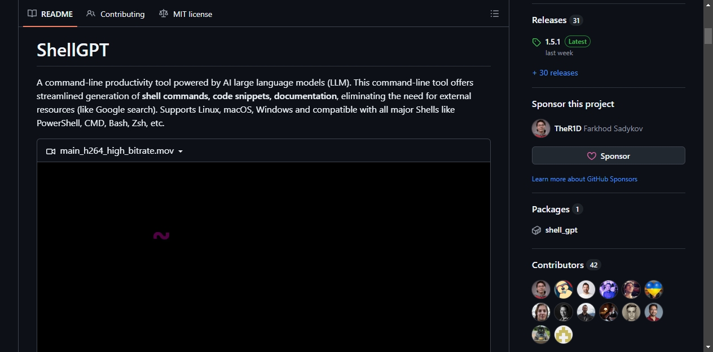Image resolution: width=713 pixels, height=352 pixels.
Task: Click the Sponsor button
Action: coord(609,156)
